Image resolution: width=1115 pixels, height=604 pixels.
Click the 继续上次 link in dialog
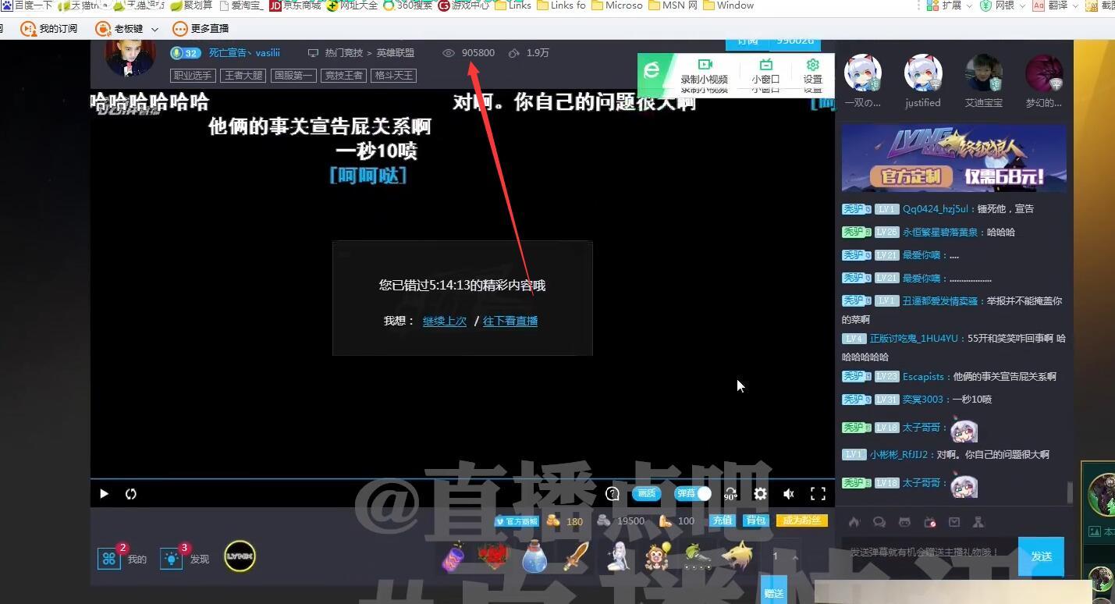pos(445,321)
